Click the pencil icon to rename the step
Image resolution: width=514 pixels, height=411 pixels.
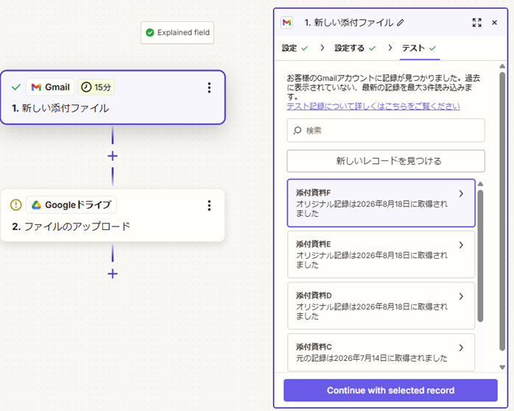(401, 23)
